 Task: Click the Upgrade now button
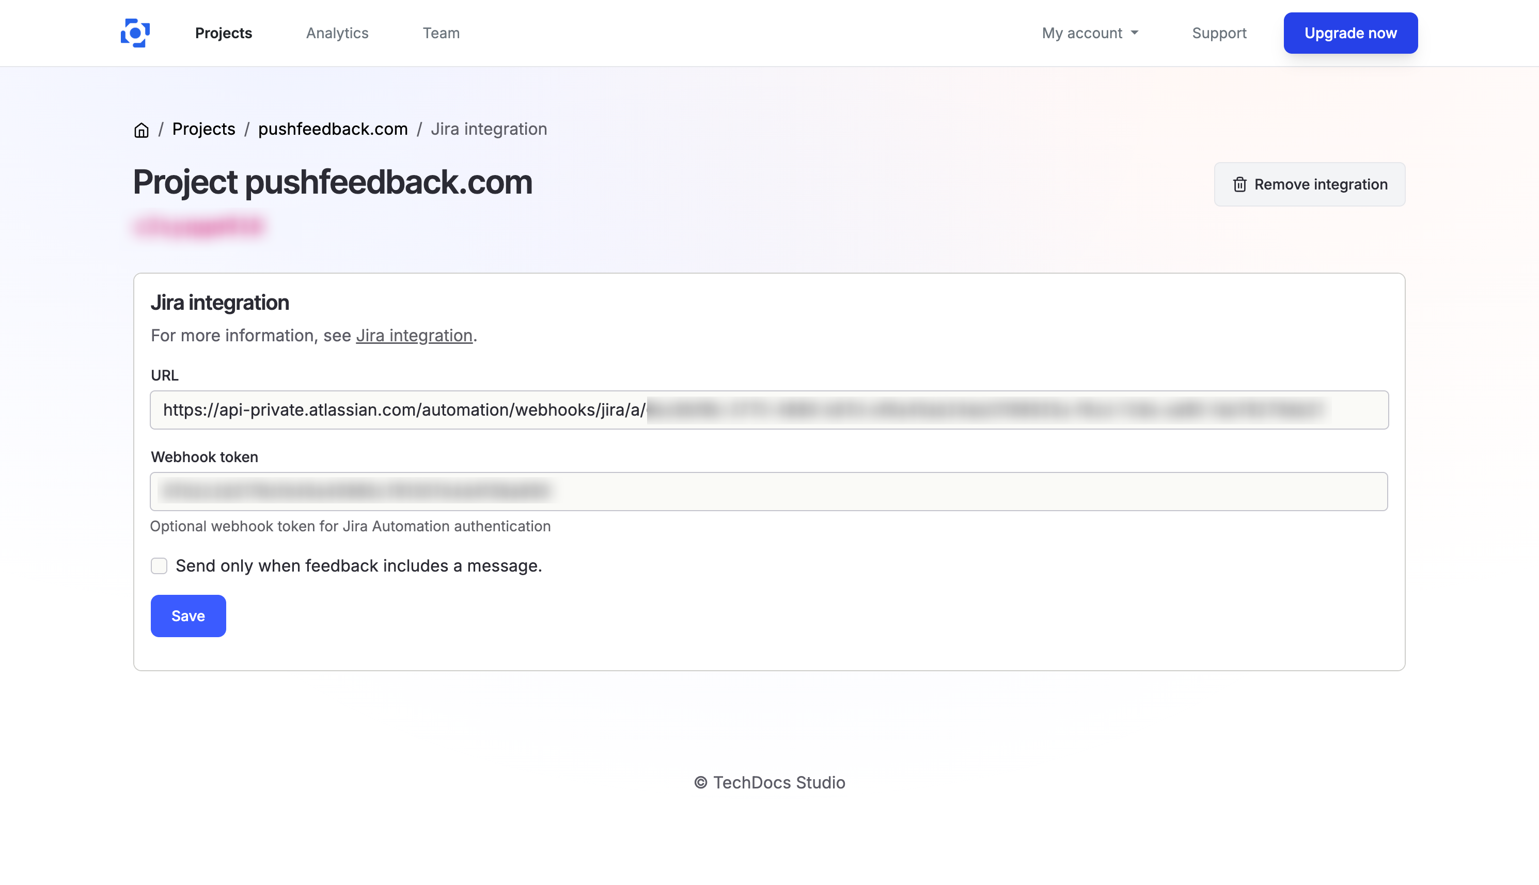(1350, 33)
